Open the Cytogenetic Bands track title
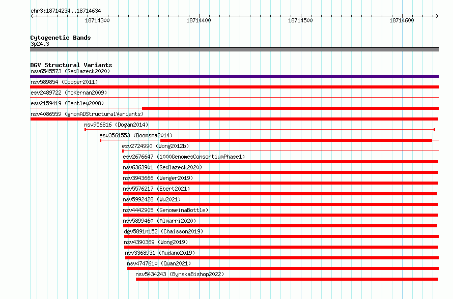Viewport: 453px width, 299px height. pyautogui.click(x=61, y=38)
